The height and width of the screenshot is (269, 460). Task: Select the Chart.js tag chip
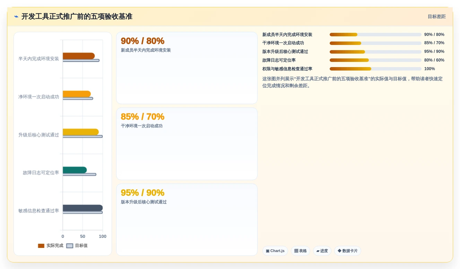pos(275,251)
